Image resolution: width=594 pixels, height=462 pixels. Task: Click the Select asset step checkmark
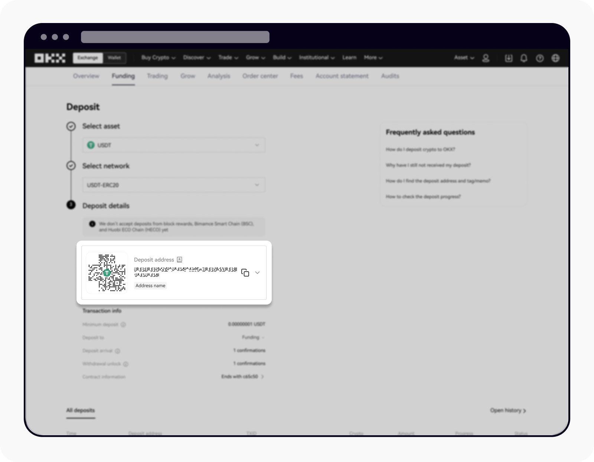(71, 126)
